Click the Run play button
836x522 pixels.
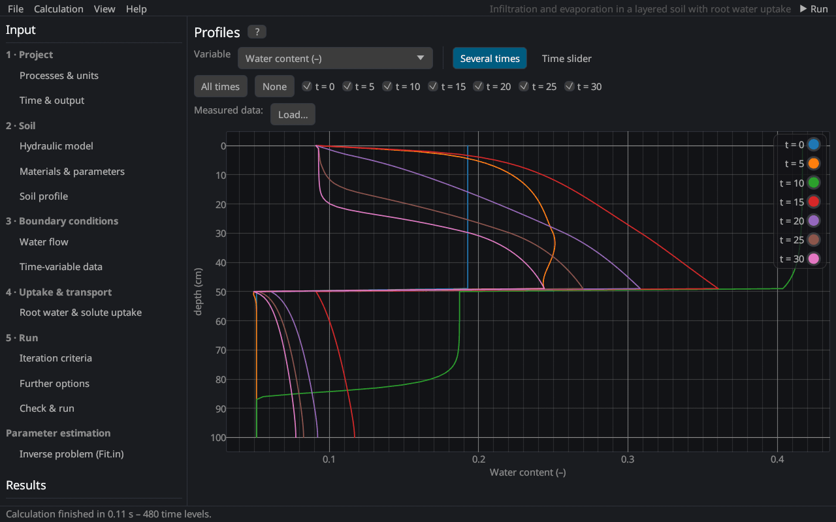[x=814, y=8]
